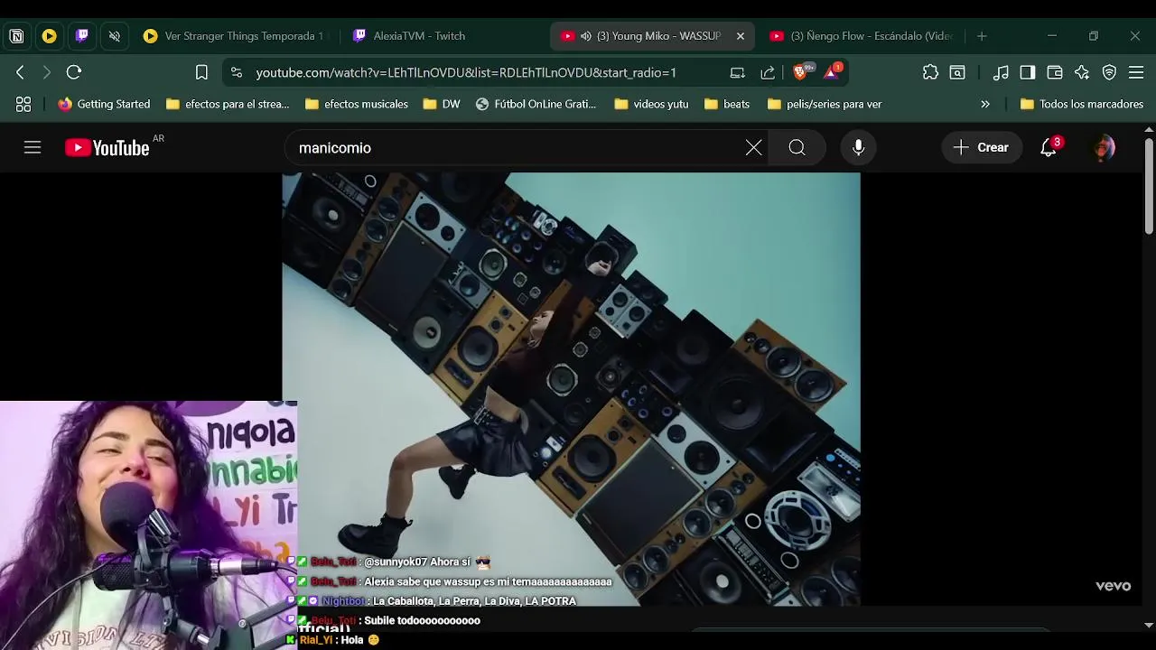Open the pinned Twitch tab
The image size is (1156, 650).
tap(81, 36)
